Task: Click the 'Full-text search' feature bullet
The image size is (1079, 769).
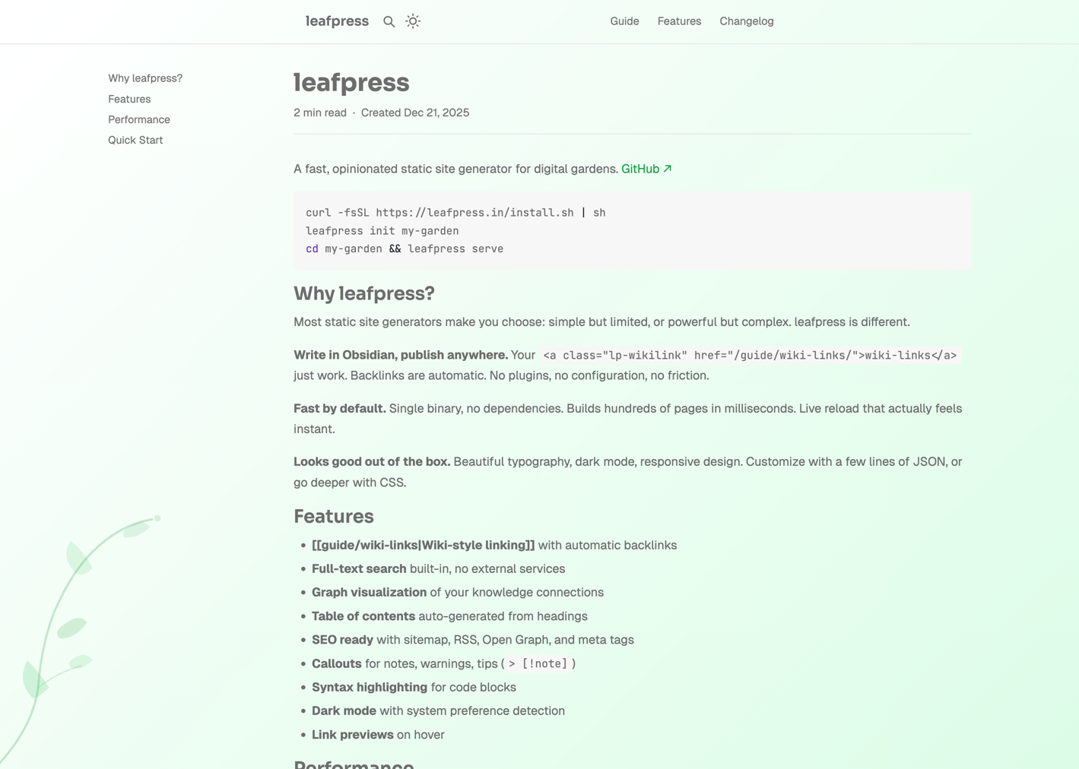Action: click(438, 568)
